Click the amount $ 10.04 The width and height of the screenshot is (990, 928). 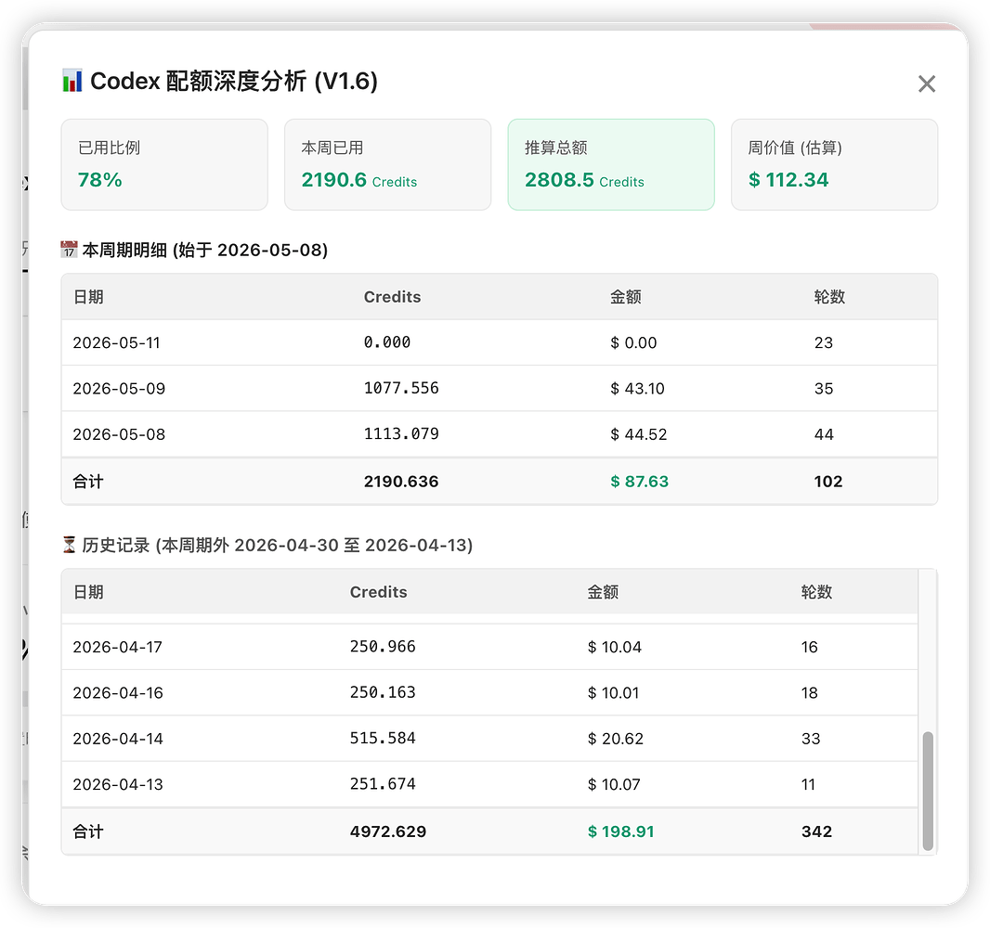[x=614, y=647]
